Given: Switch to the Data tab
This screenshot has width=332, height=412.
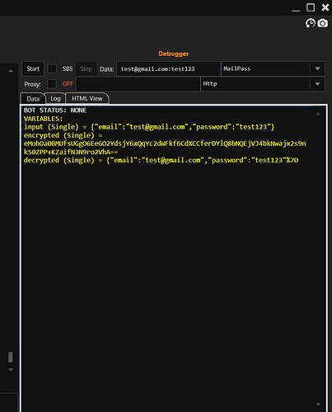Looking at the screenshot, I should point(33,99).
